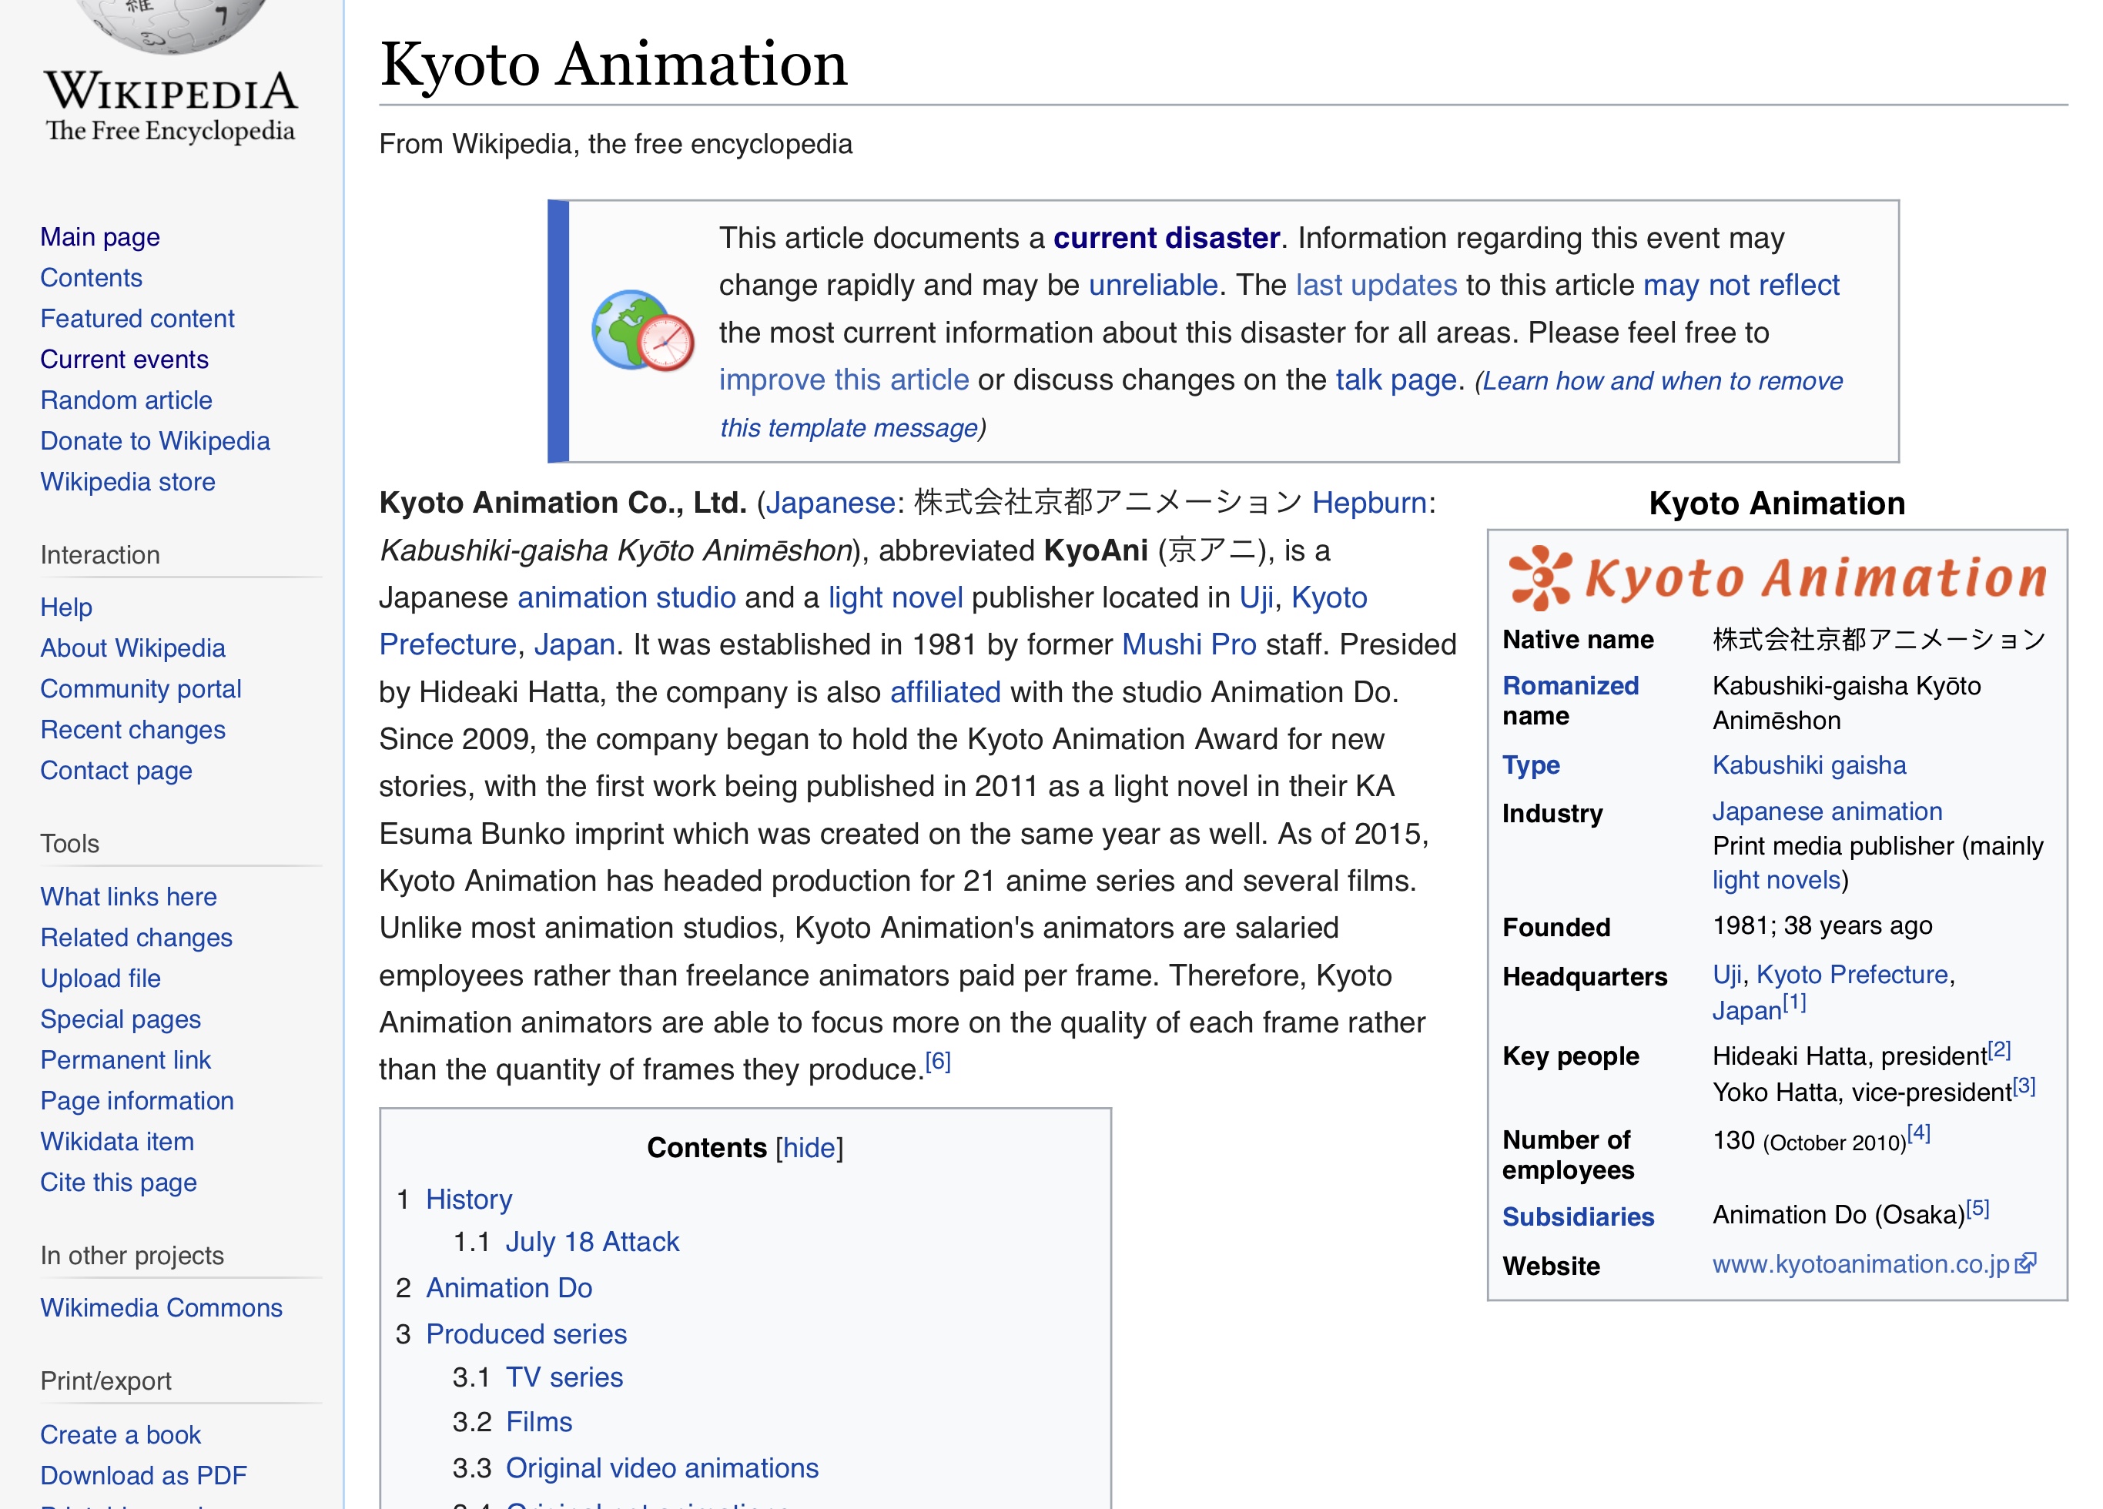Click improve this article link
This screenshot has width=2103, height=1509.
[x=844, y=380]
